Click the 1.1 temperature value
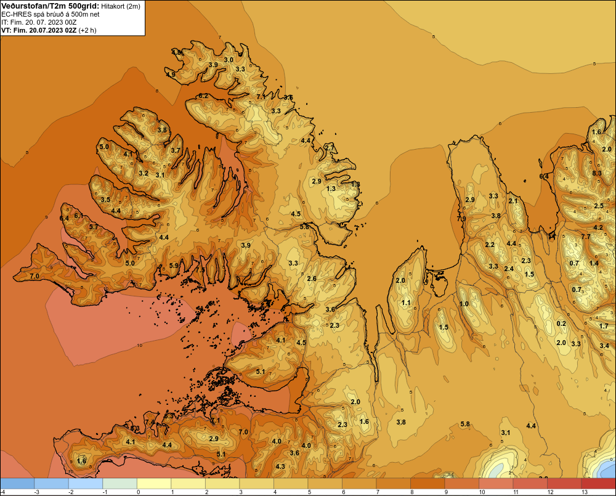The width and height of the screenshot is (616, 496). pyautogui.click(x=406, y=303)
